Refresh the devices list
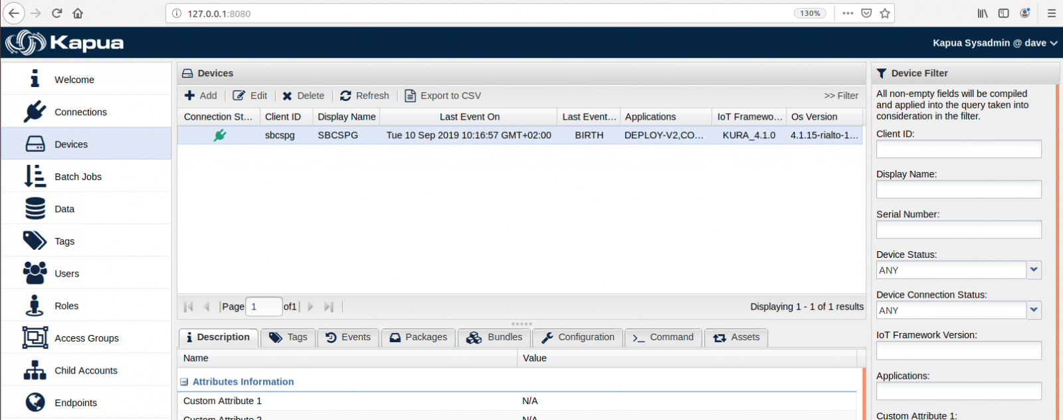 coord(365,96)
